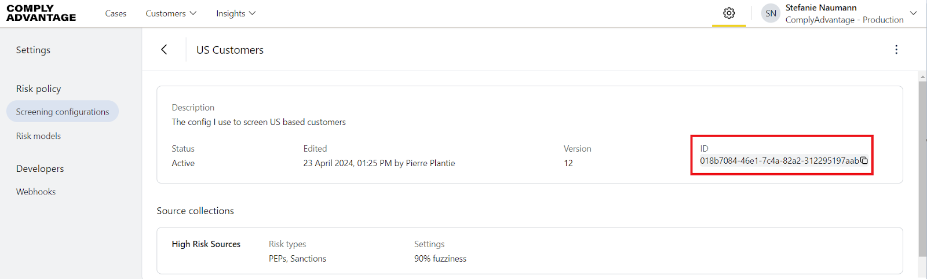Click the vertical scrollbar on the right
Viewport: 927px width, 279px height.
tap(922, 168)
